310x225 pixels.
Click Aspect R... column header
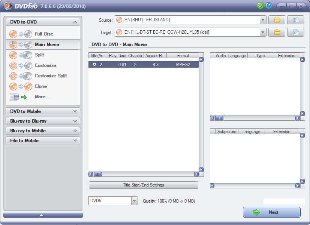155,56
